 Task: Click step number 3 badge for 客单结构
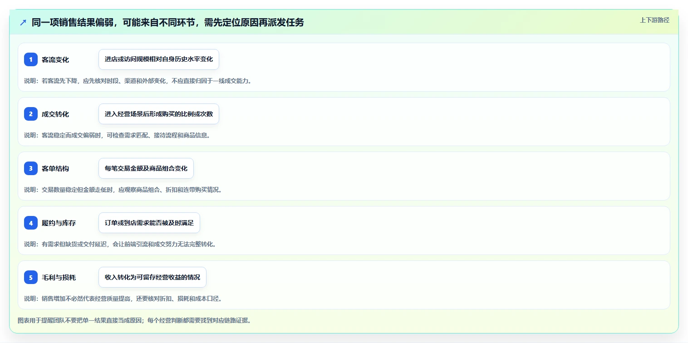click(x=31, y=168)
